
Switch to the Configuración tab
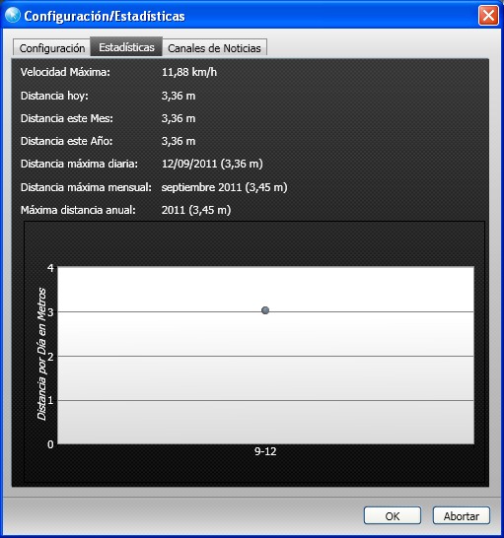[x=52, y=48]
